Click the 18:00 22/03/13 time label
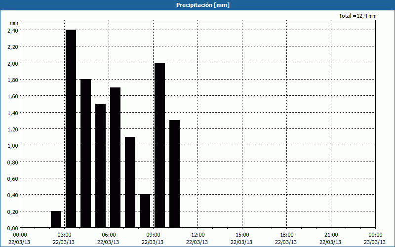The image size is (395, 247). (x=286, y=239)
